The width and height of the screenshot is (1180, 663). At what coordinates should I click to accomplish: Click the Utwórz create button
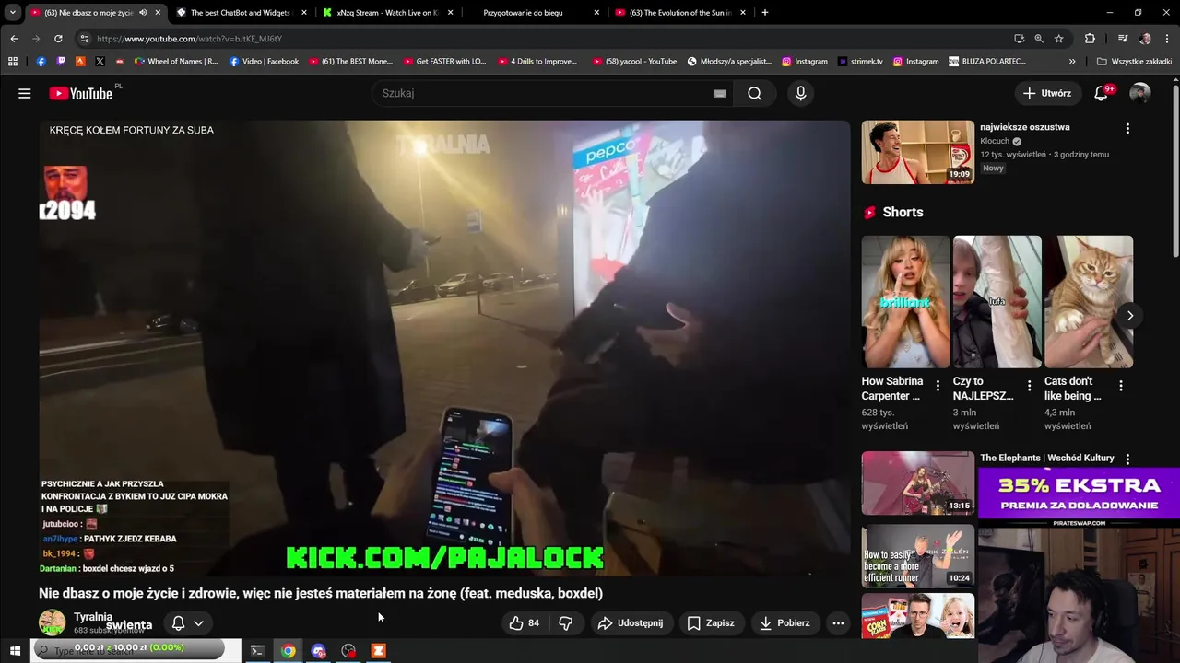point(1046,93)
